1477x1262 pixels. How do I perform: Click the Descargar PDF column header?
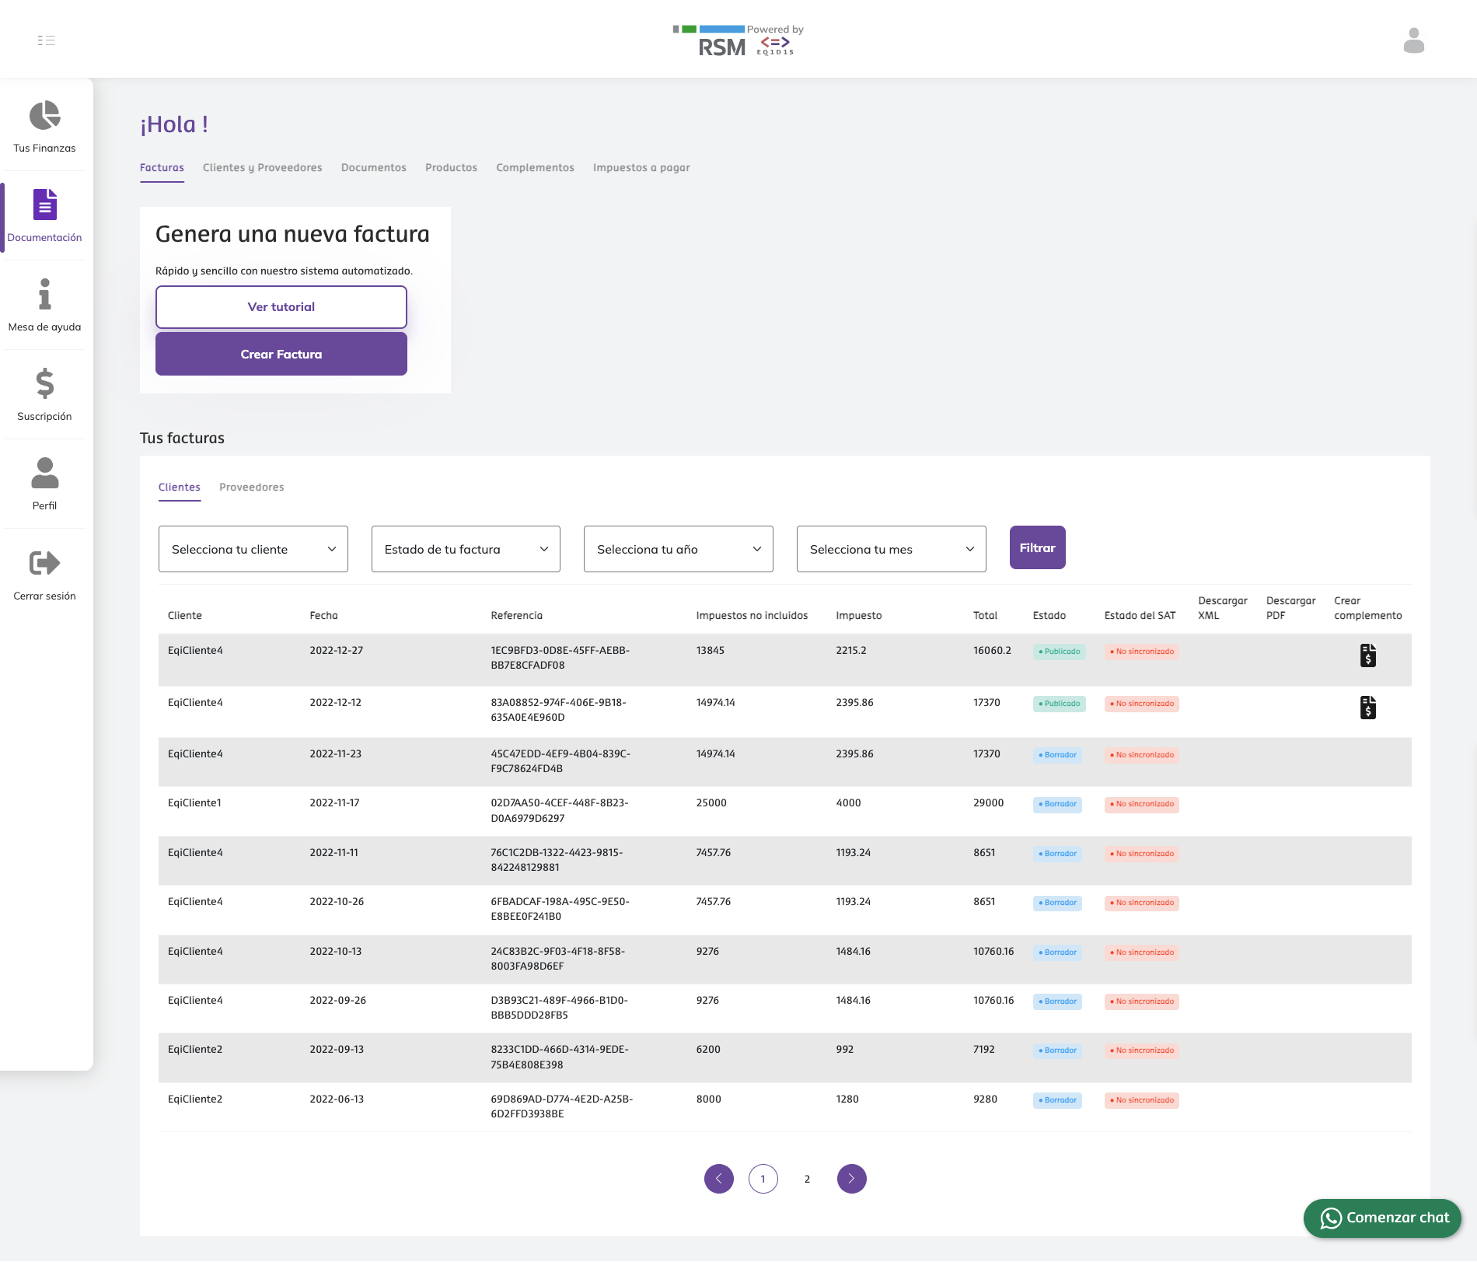click(x=1291, y=608)
